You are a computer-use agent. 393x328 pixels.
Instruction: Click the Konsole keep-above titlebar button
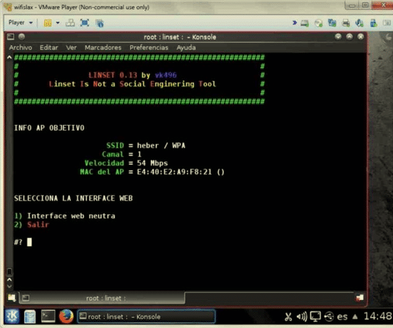click(x=350, y=37)
